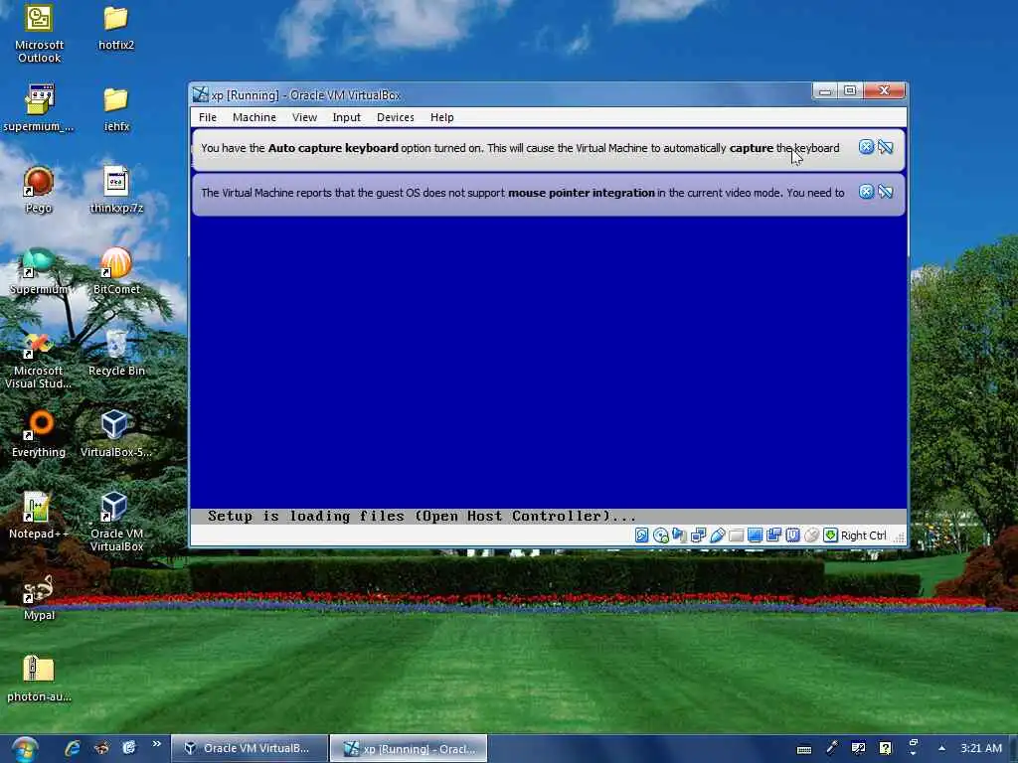Screen dimensions: 1018x763
Task: Launch Internet Explorer from quick launch
Action: point(73,748)
